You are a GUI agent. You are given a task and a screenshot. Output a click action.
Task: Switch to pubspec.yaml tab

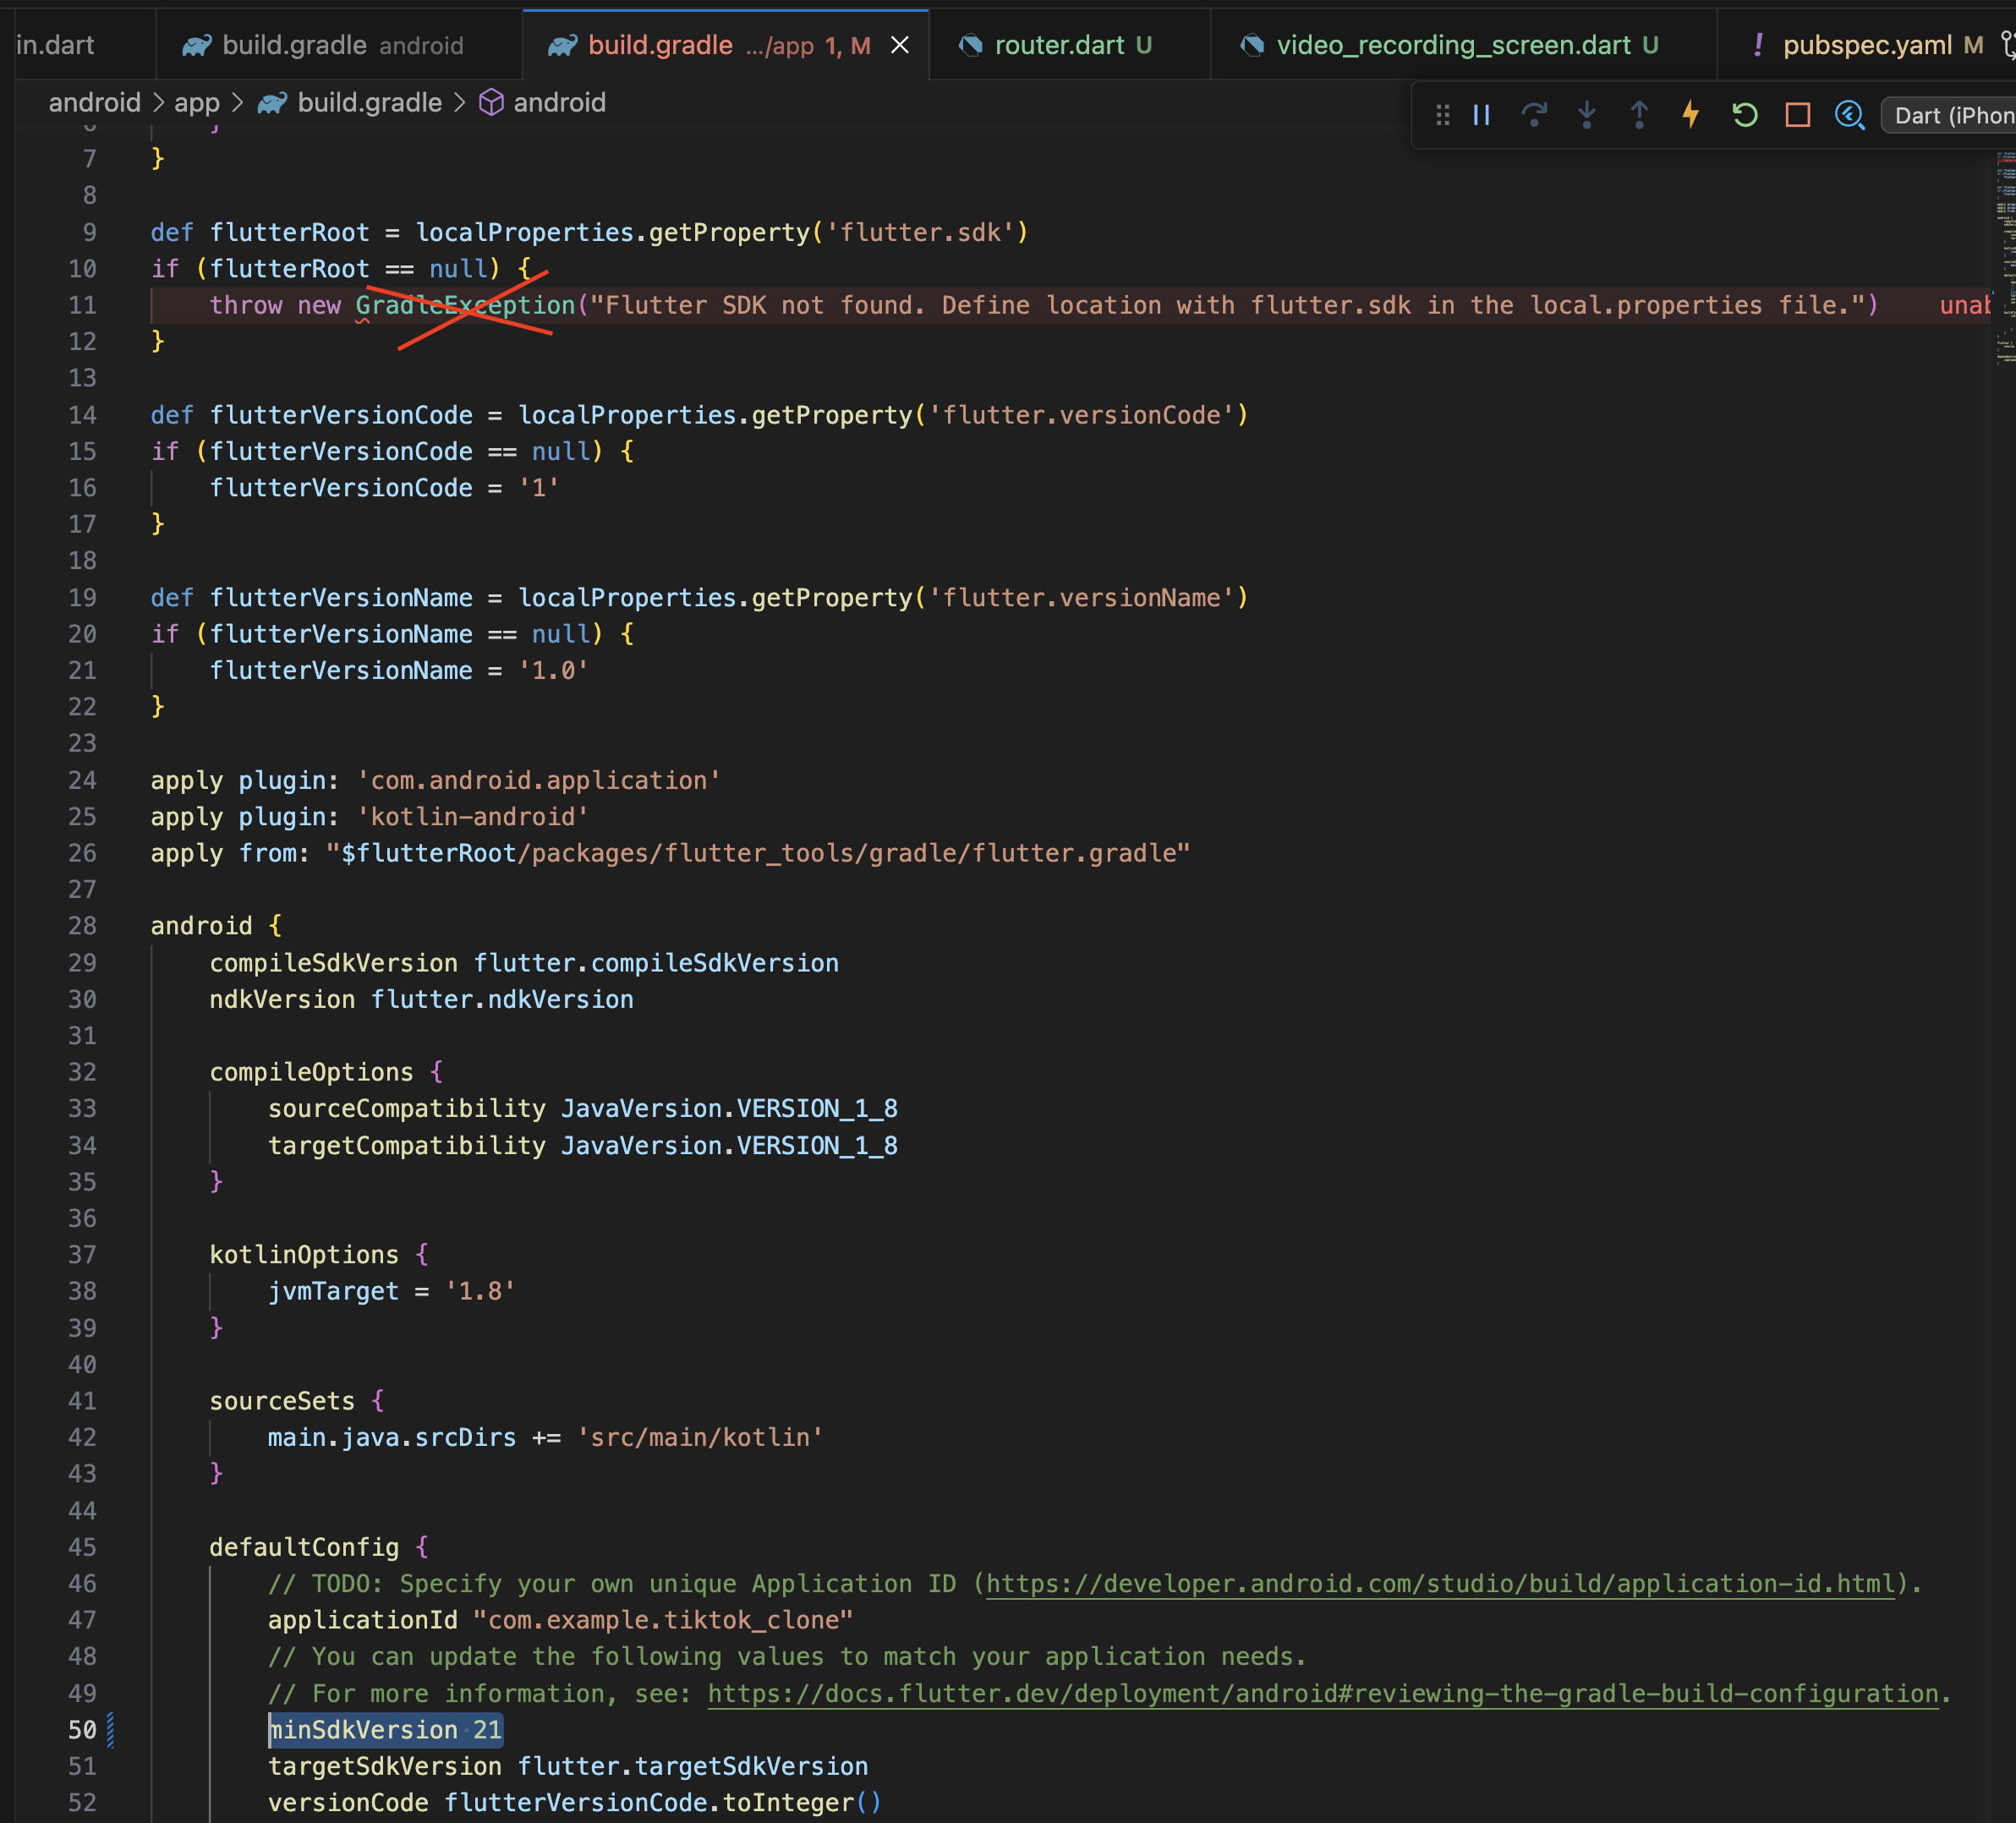click(x=1866, y=45)
